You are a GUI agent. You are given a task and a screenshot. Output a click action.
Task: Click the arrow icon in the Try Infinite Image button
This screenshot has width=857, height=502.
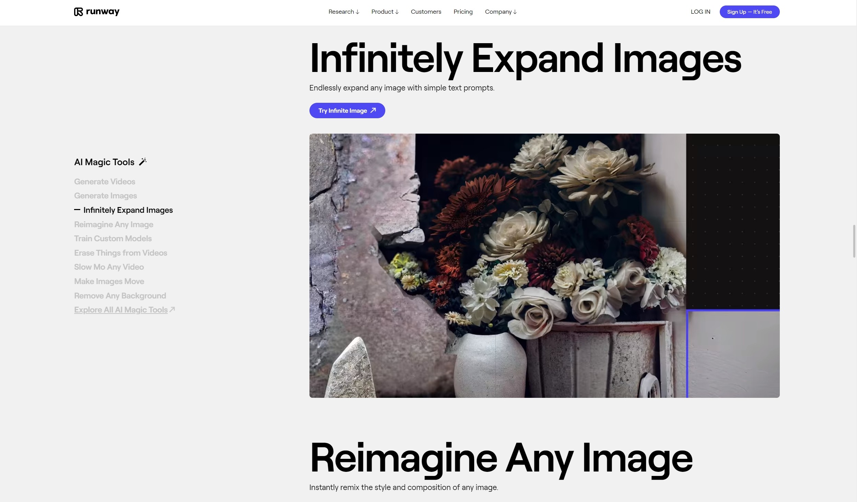click(x=373, y=110)
